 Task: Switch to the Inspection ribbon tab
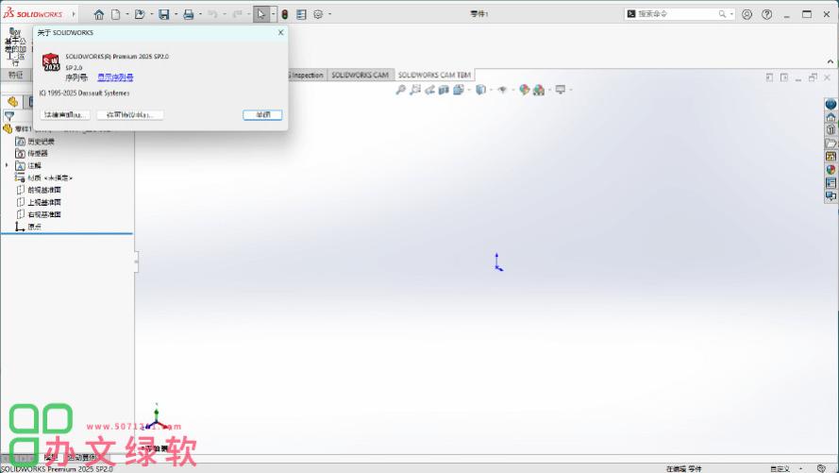pyautogui.click(x=307, y=75)
